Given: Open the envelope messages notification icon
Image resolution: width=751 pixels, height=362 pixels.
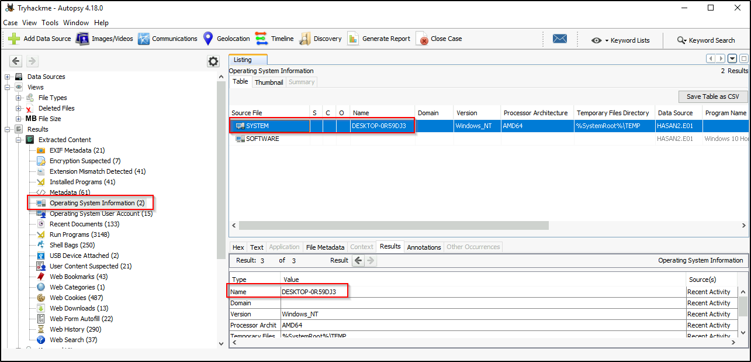Looking at the screenshot, I should tap(559, 39).
